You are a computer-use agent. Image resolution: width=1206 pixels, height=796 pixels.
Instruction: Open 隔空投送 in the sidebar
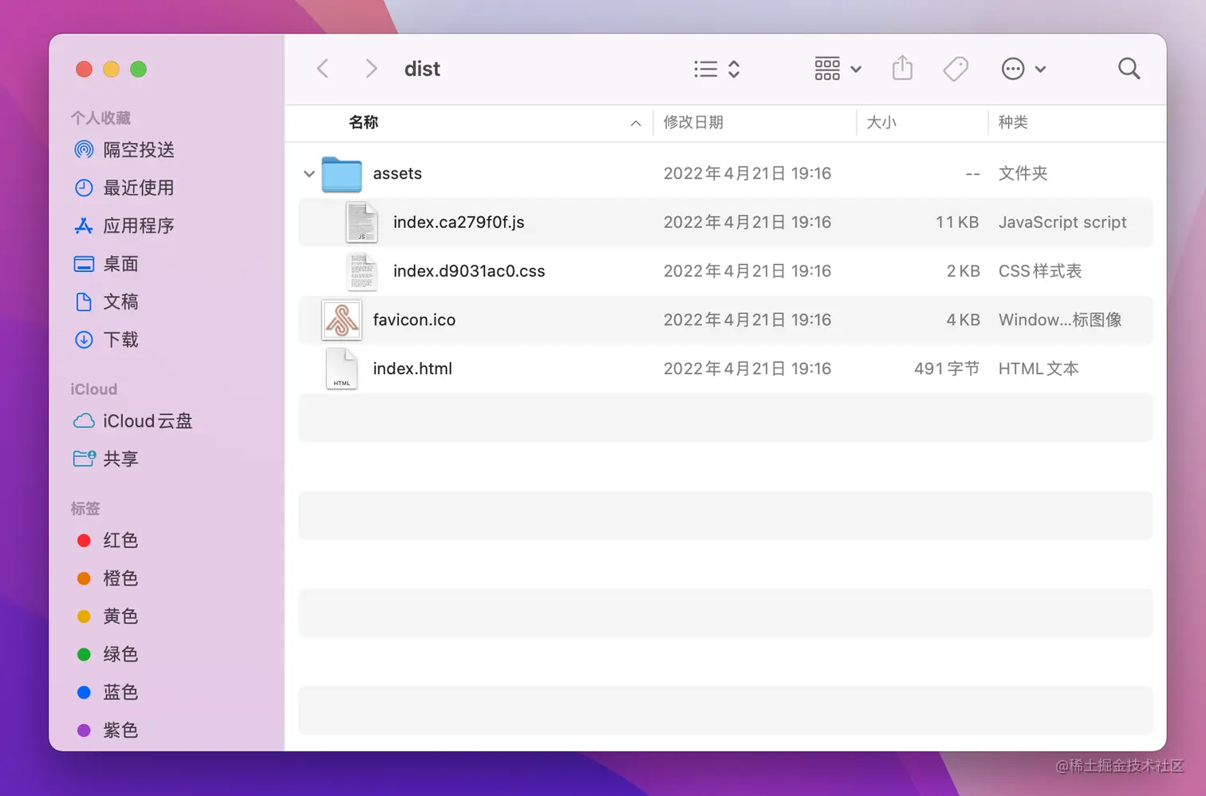[x=139, y=150]
